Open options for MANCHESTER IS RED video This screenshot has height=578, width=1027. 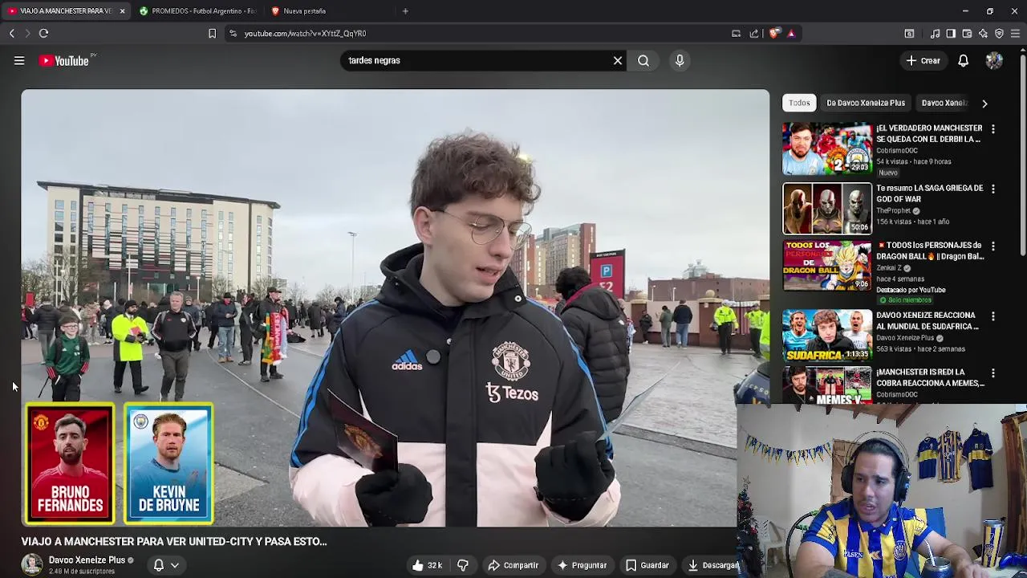tap(993, 373)
